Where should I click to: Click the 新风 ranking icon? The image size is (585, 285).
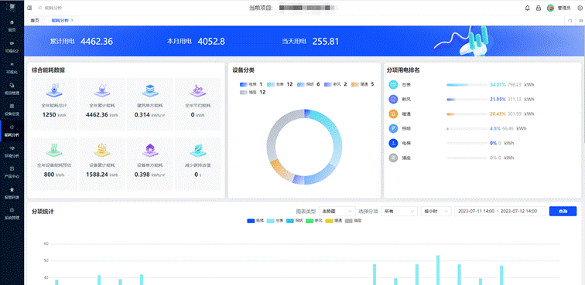click(x=393, y=100)
